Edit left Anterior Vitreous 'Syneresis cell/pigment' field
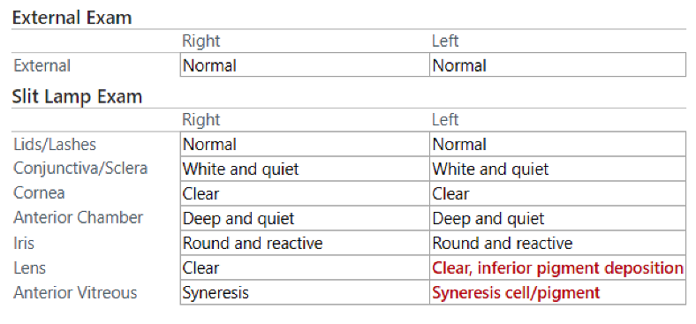Viewport: 696px width, 324px height. click(x=558, y=292)
